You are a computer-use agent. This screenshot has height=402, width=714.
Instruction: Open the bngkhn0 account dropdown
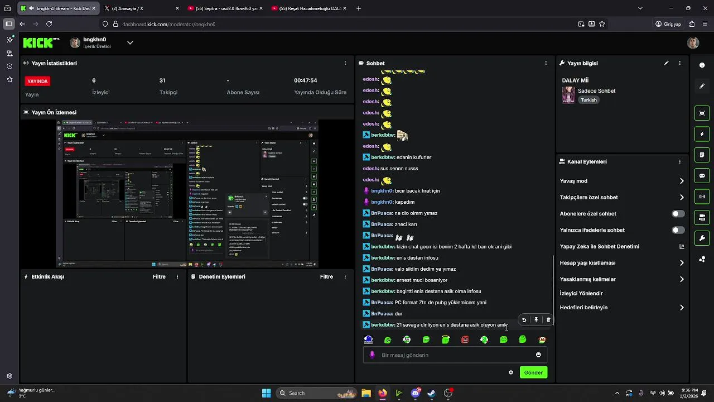point(130,42)
